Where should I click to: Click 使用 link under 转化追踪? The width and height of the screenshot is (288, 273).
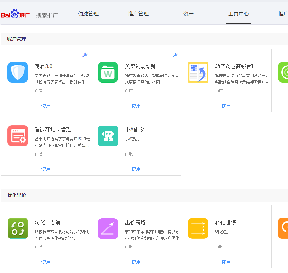pos(226,262)
